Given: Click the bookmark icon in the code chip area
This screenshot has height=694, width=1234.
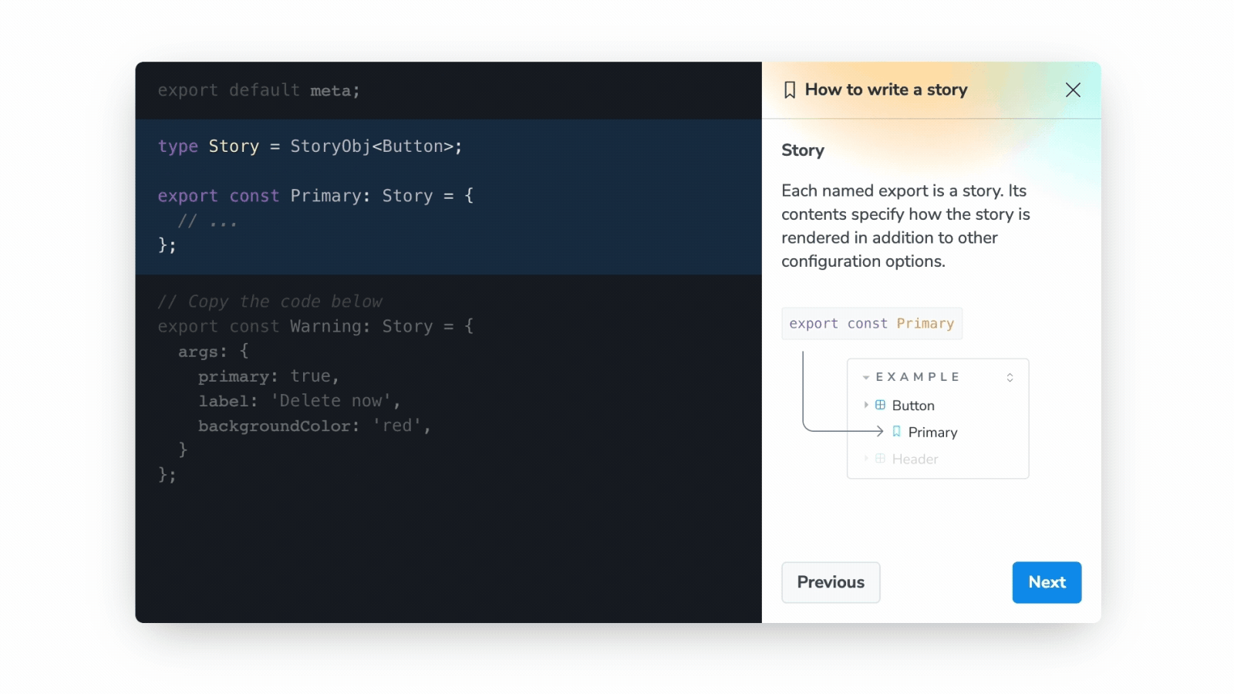Looking at the screenshot, I should point(895,432).
